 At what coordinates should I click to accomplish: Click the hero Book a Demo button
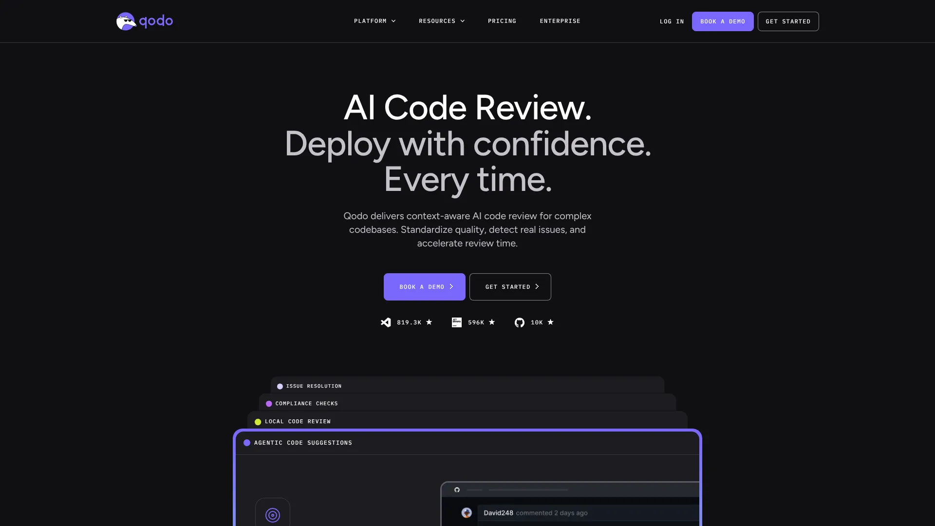click(425, 287)
